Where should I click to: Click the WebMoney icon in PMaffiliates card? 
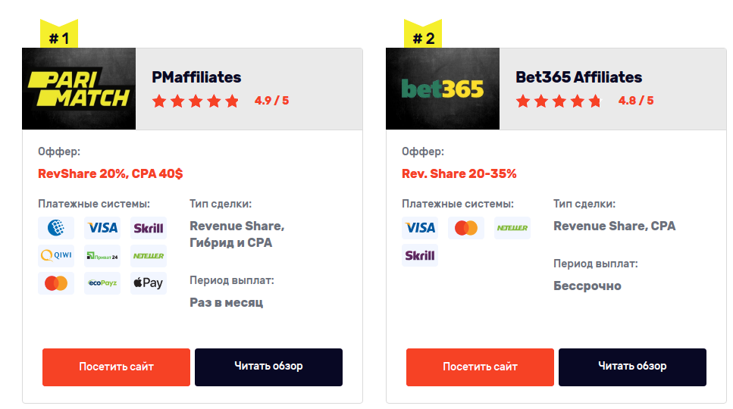tap(56, 228)
